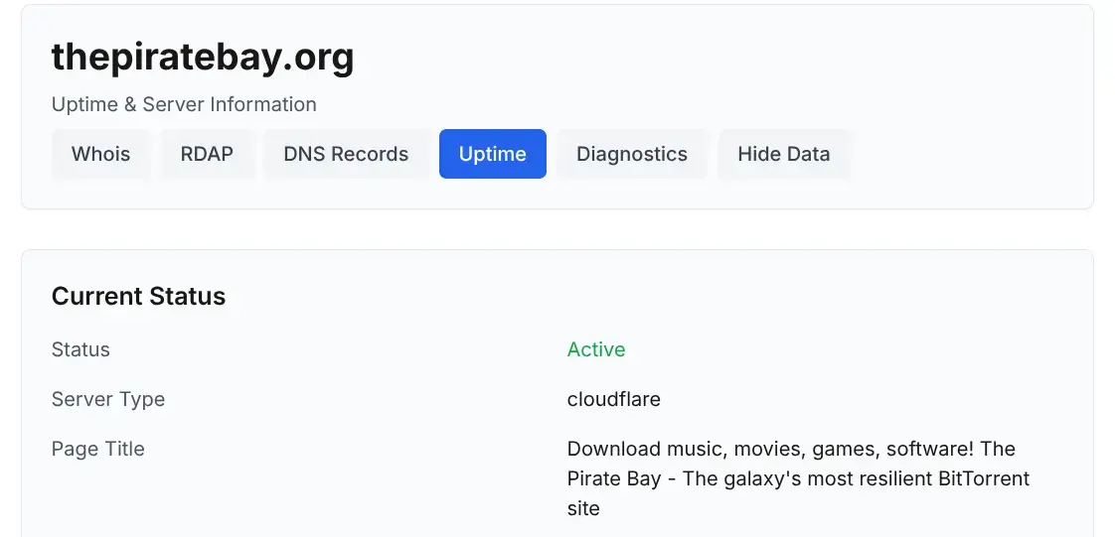Open the Whois tab
The width and height of the screenshot is (1115, 537).
pyautogui.click(x=100, y=154)
